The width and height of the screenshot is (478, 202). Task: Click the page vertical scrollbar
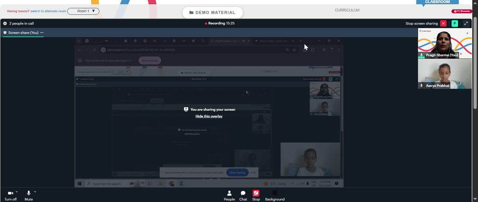[x=476, y=62]
